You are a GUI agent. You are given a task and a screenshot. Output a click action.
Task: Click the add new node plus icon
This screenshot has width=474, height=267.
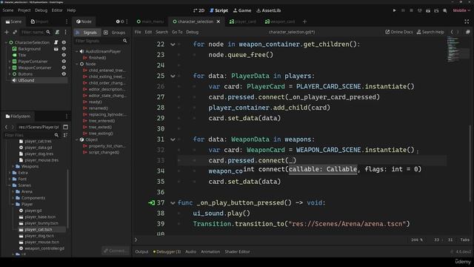pyautogui.click(x=7, y=32)
